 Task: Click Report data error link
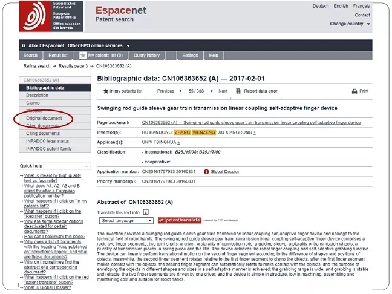(261, 91)
